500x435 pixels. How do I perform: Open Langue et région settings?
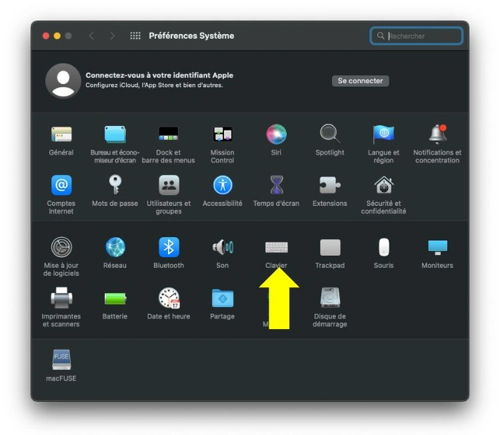(x=383, y=134)
